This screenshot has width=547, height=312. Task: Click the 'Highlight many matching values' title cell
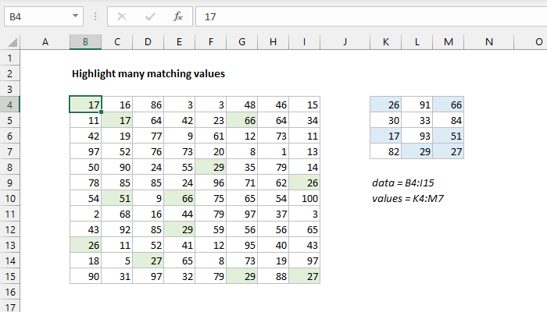148,74
